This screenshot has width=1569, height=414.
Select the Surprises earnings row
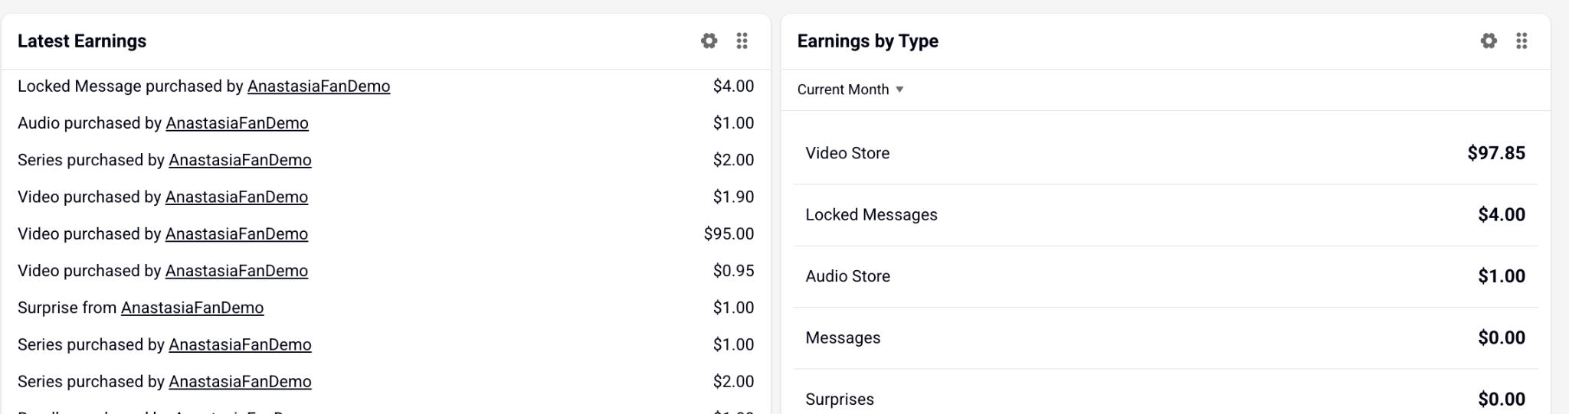[x=1165, y=394]
